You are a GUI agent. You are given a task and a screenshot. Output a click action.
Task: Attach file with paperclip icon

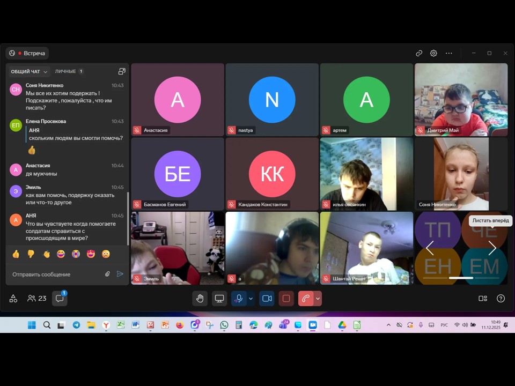[x=107, y=274]
